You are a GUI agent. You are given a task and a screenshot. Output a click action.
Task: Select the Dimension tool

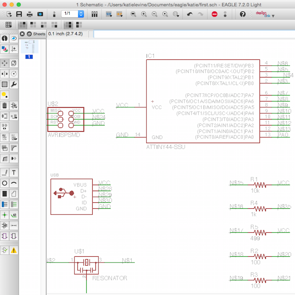(x=14, y=225)
